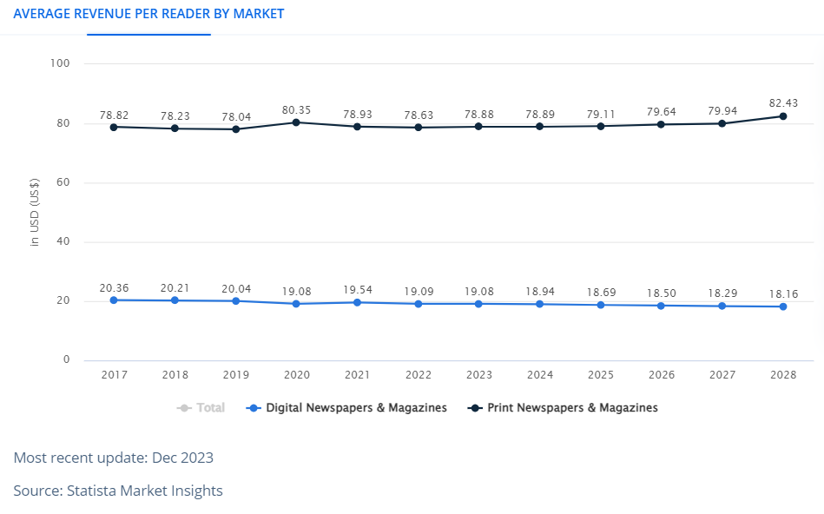Click the 2019 Print marker at 78.04
Viewport: 824px width, 514px height.
point(235,129)
